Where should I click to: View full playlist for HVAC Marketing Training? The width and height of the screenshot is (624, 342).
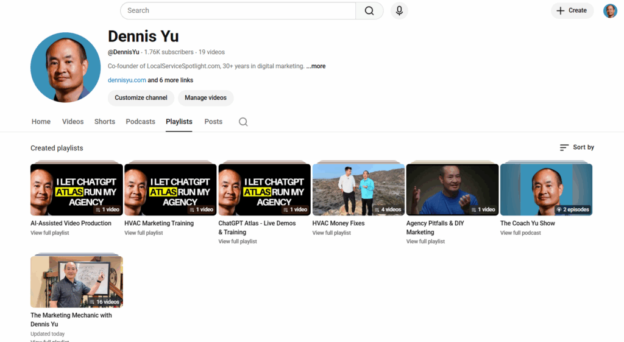[x=143, y=233]
